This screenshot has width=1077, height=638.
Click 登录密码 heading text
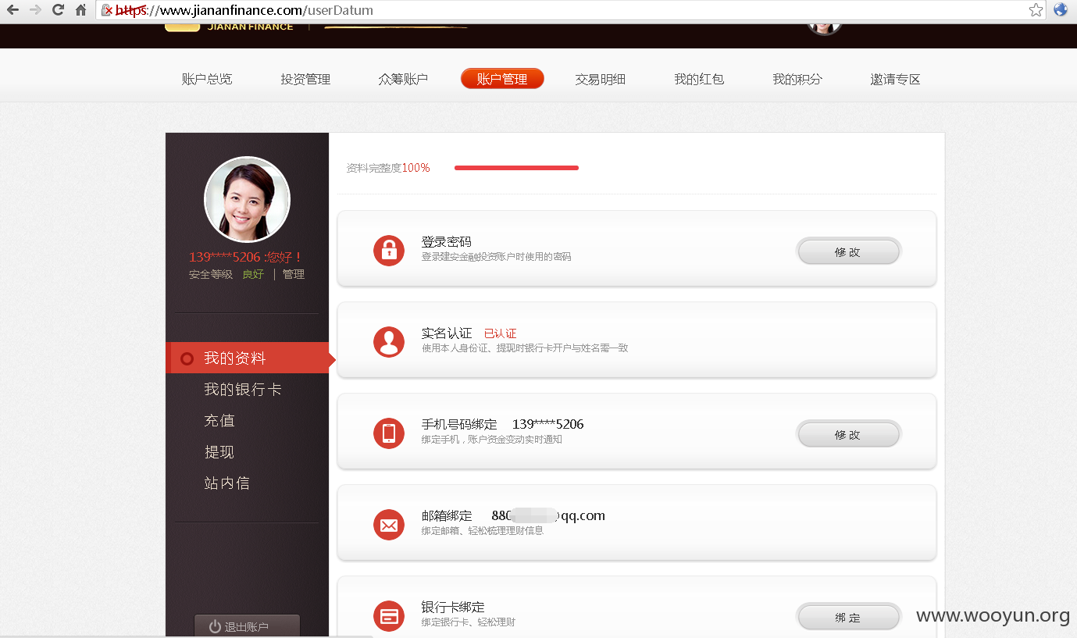click(x=447, y=242)
